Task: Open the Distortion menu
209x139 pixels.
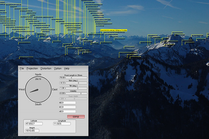Action: [46, 69]
